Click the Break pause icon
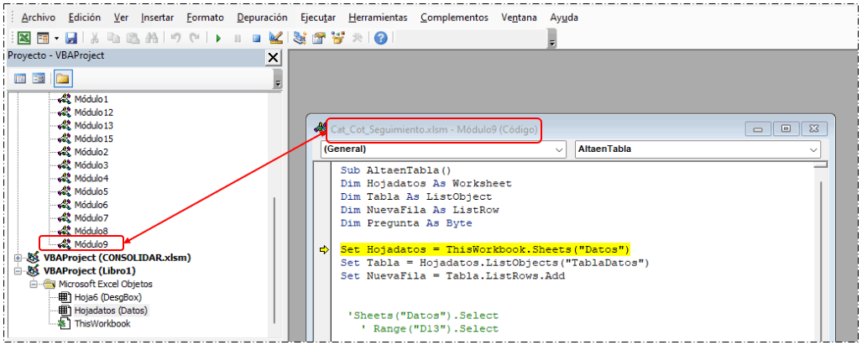 238,38
